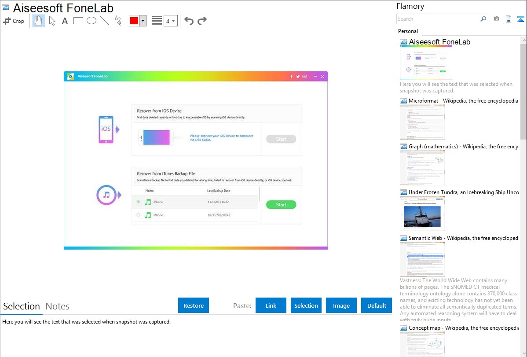Click 'Recover from iOS Device' heading in snapshot
Screen dimensions: 527x357
pos(159,110)
